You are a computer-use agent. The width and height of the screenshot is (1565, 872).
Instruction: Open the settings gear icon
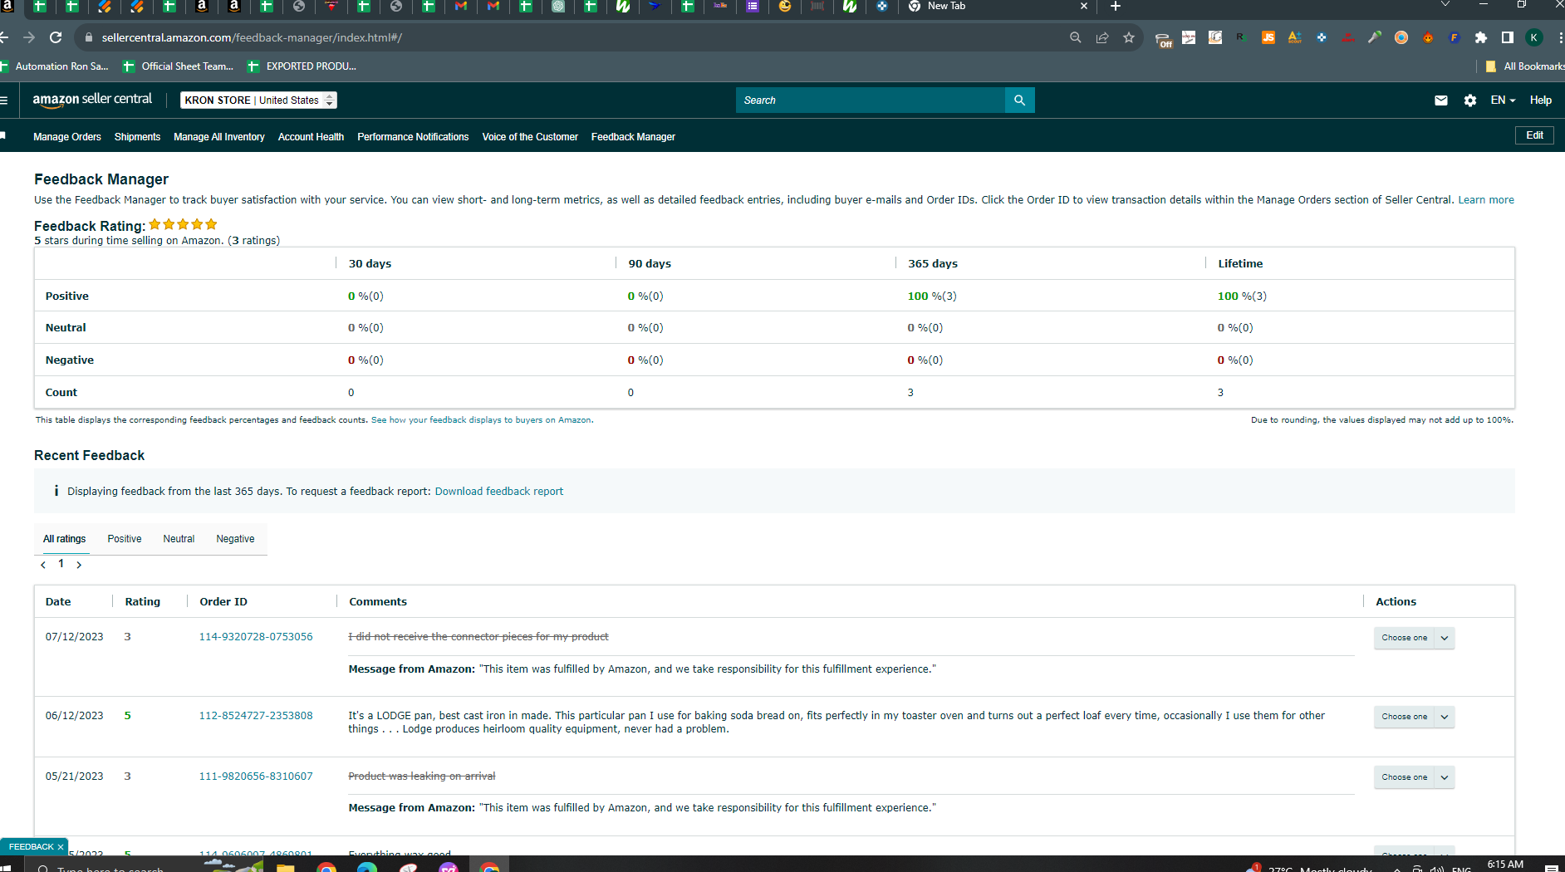pos(1470,100)
